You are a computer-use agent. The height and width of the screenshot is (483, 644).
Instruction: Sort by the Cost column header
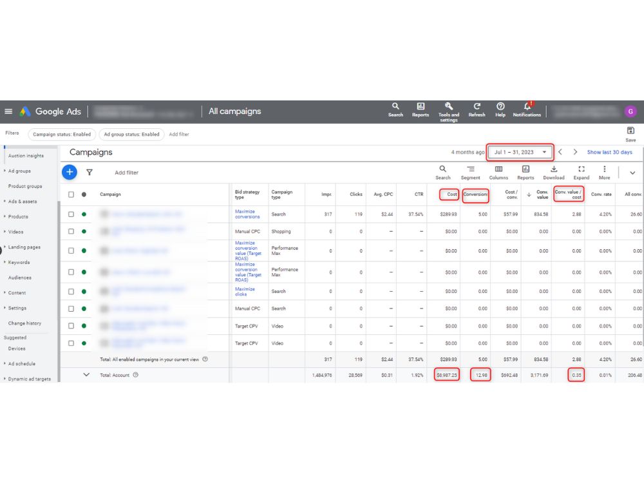coord(452,194)
